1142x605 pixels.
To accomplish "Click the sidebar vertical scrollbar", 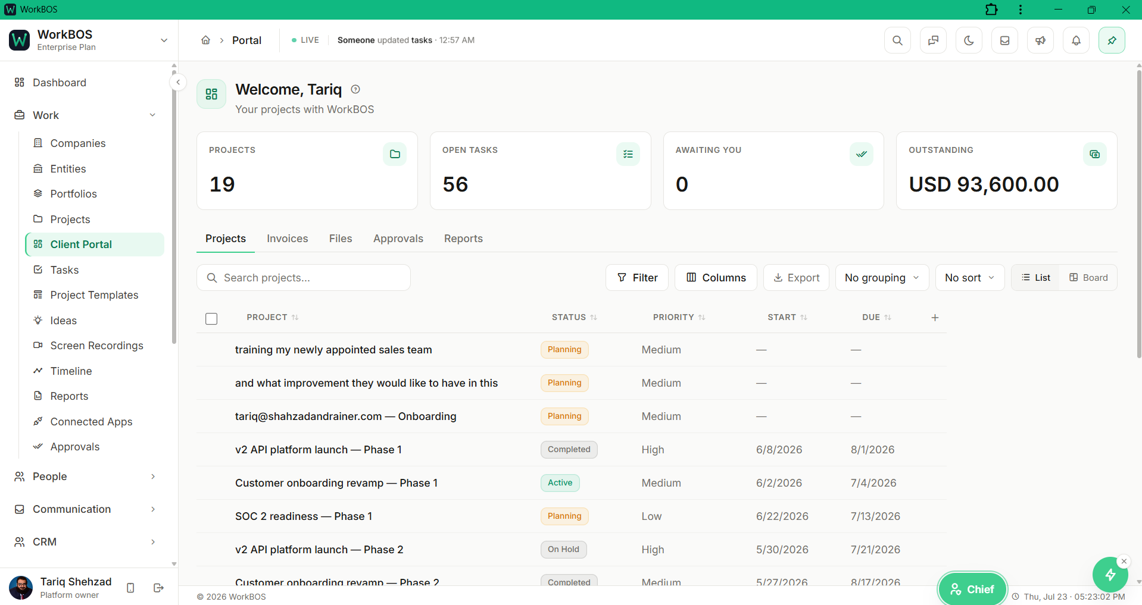I will tap(174, 206).
